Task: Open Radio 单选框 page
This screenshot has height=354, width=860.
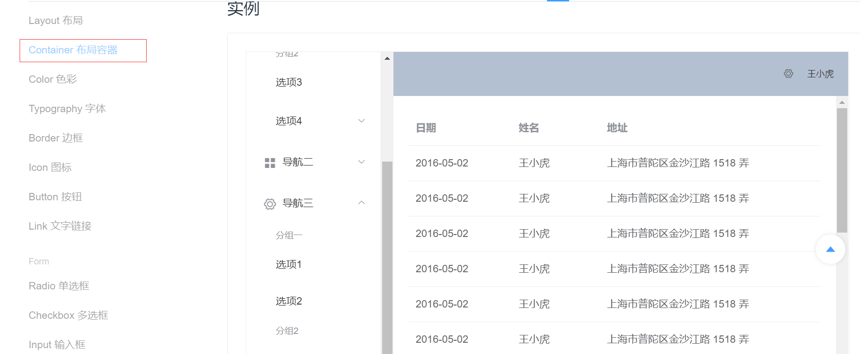Action: [59, 286]
